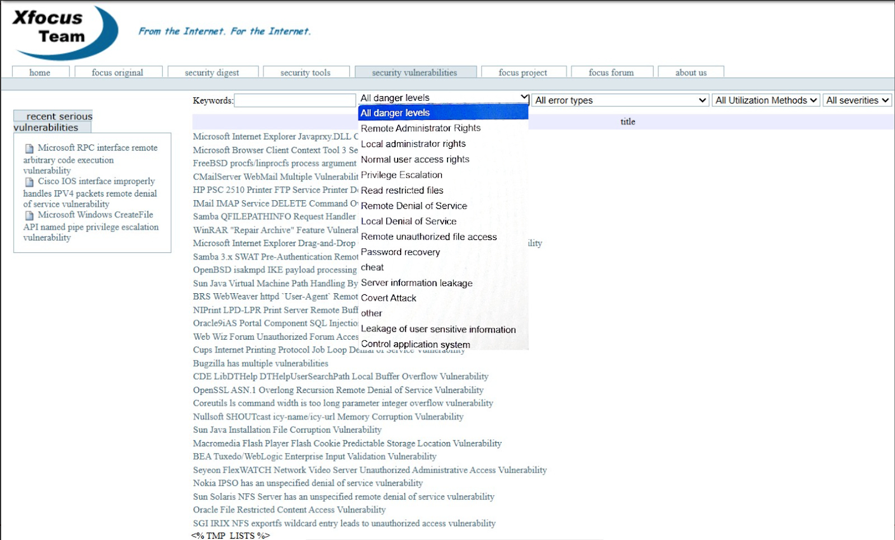
Task: Open OpenBSD isakmpd IKE payload link
Action: click(x=275, y=270)
